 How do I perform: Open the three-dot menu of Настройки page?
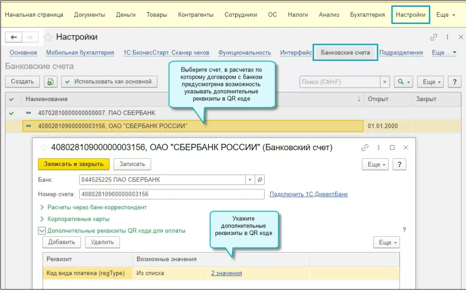447,37
